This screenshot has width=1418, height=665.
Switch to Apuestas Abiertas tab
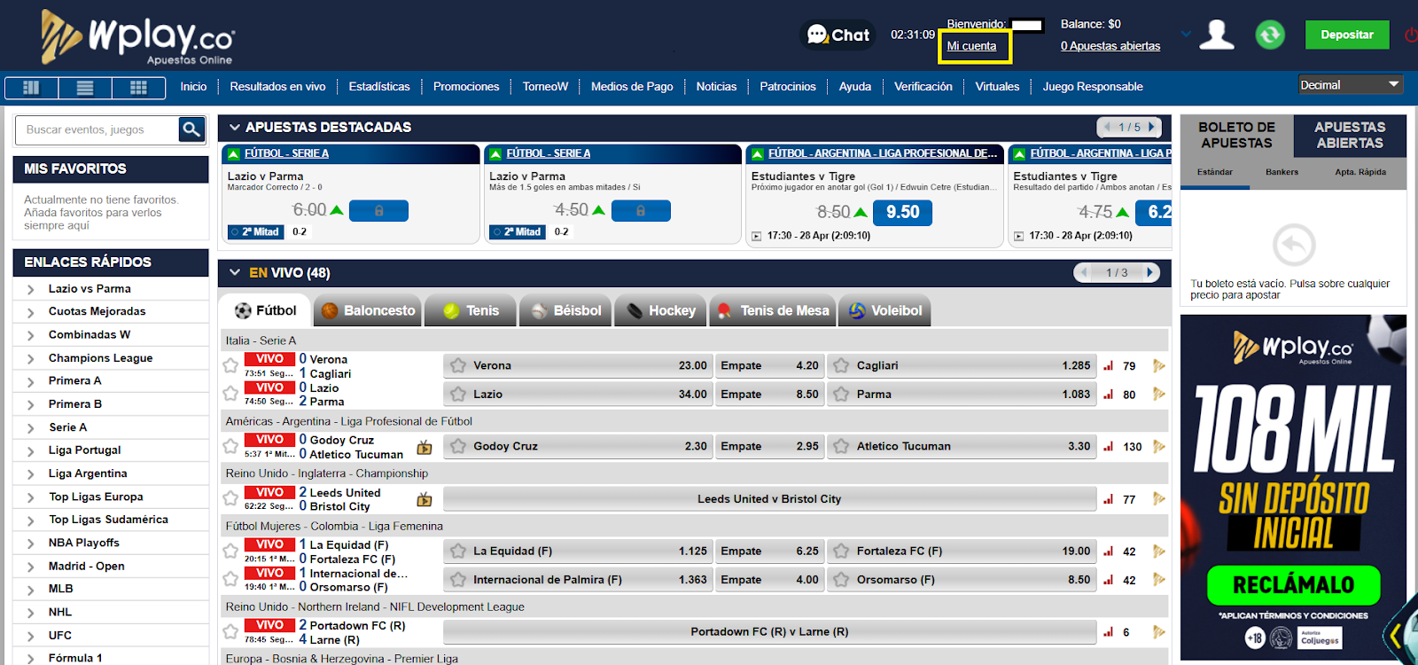pos(1350,135)
